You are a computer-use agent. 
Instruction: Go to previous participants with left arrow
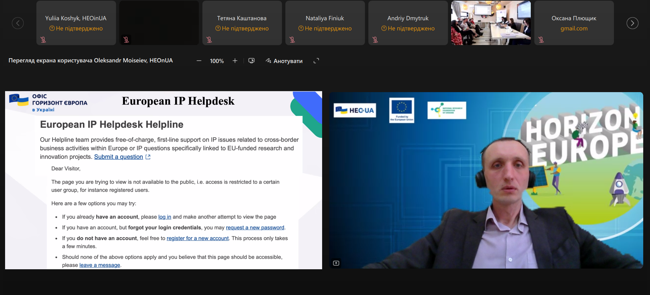[x=18, y=23]
